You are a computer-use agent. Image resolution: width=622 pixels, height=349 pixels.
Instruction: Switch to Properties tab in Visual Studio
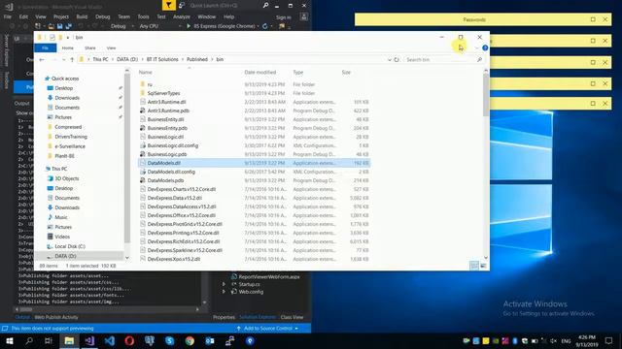(224, 317)
